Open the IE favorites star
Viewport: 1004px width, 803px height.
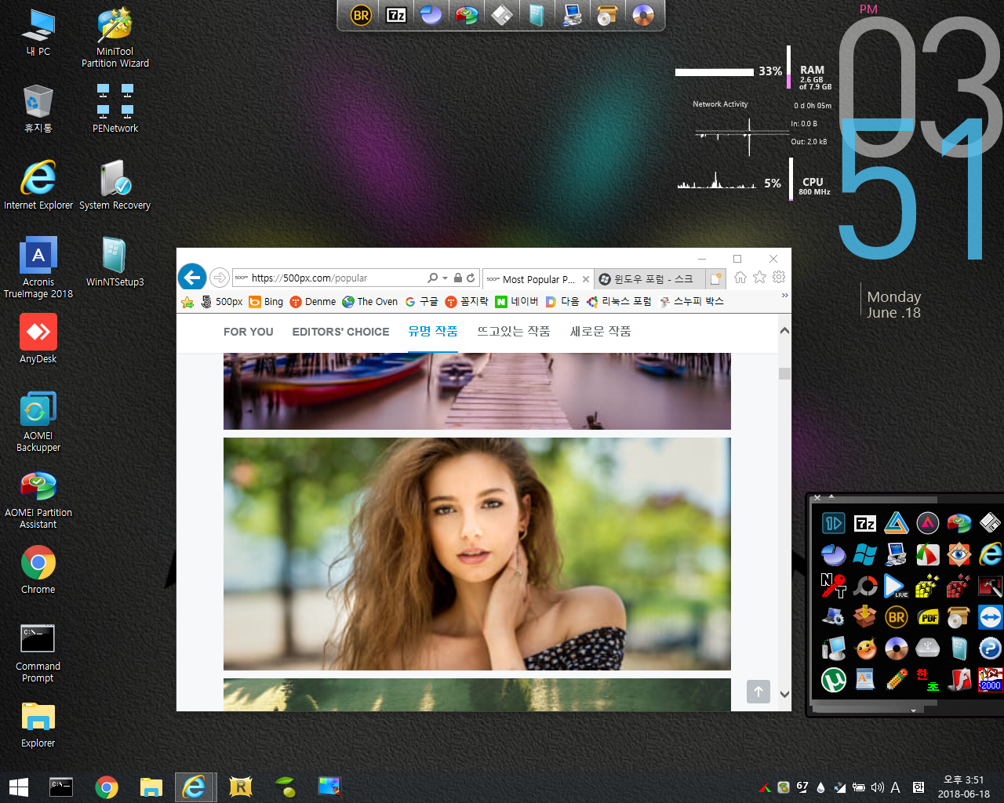point(759,277)
